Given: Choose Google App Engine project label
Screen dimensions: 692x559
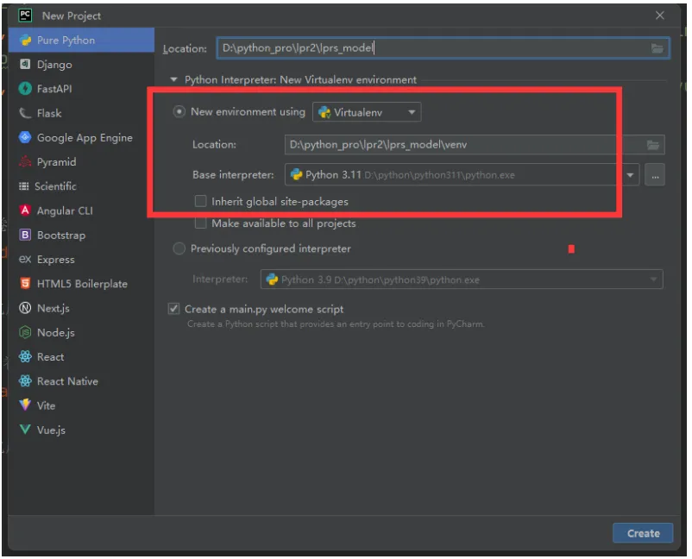Looking at the screenshot, I should pyautogui.click(x=85, y=138).
